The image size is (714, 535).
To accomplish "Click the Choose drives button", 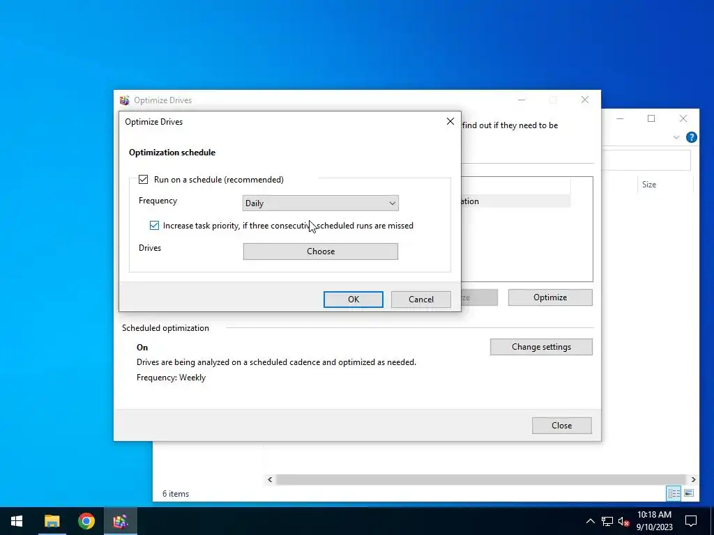I will pos(321,251).
